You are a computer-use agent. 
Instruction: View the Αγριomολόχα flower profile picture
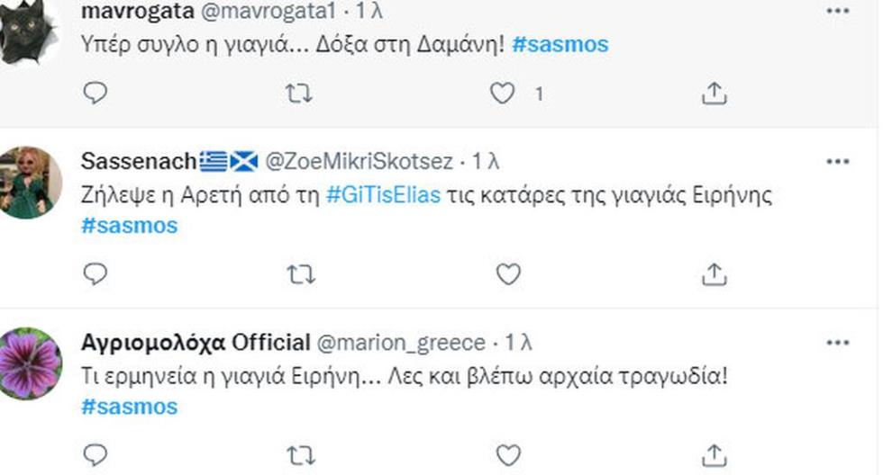[31, 363]
